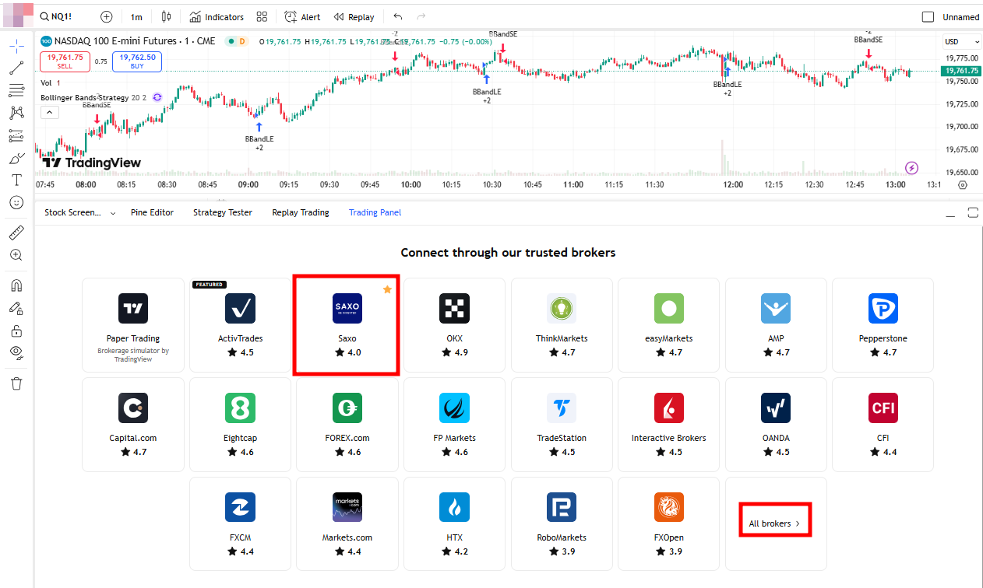The image size is (983, 588).
Task: Select the Trading Panel tab
Action: click(375, 212)
